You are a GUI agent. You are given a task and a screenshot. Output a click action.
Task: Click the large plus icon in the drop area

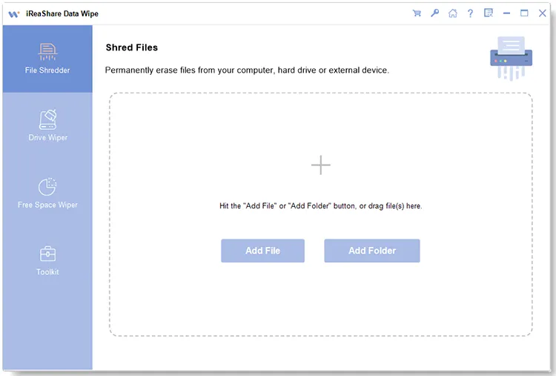pos(320,165)
